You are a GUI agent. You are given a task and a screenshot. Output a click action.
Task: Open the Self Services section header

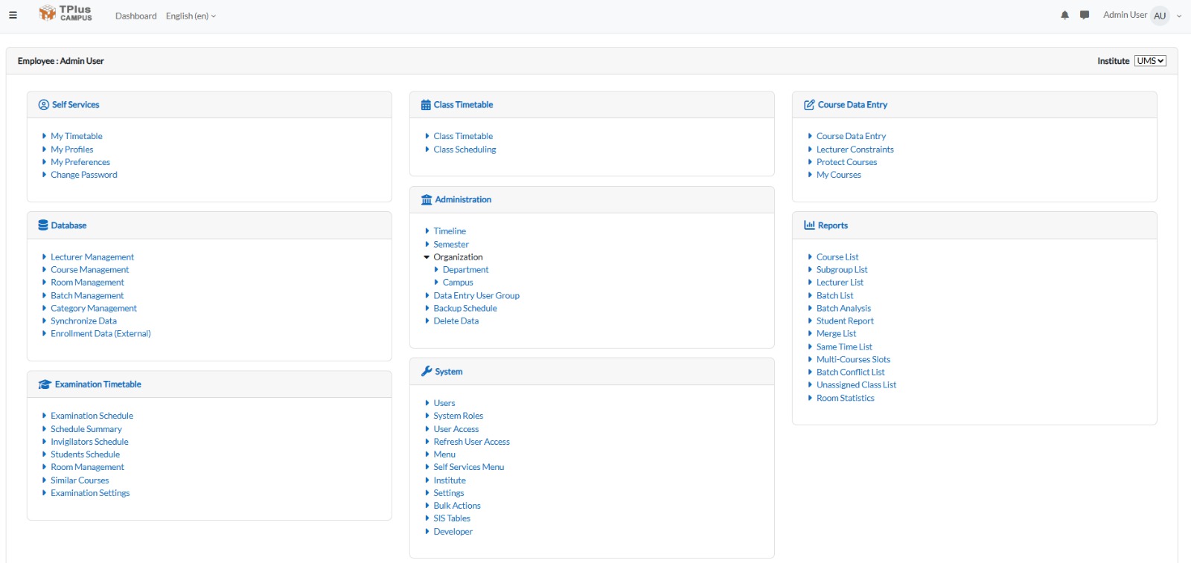[76, 105]
